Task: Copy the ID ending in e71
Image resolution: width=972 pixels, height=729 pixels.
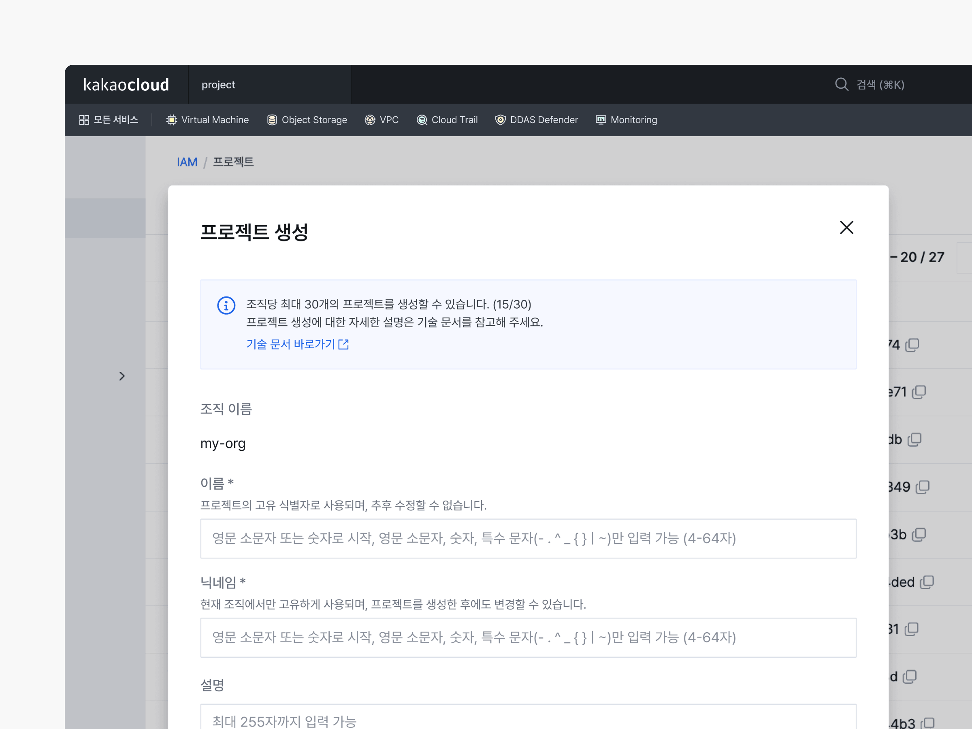Action: coord(919,392)
